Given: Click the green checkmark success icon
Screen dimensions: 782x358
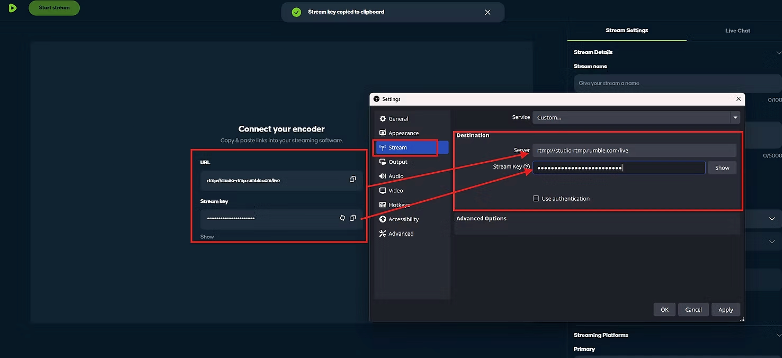Looking at the screenshot, I should [x=296, y=12].
